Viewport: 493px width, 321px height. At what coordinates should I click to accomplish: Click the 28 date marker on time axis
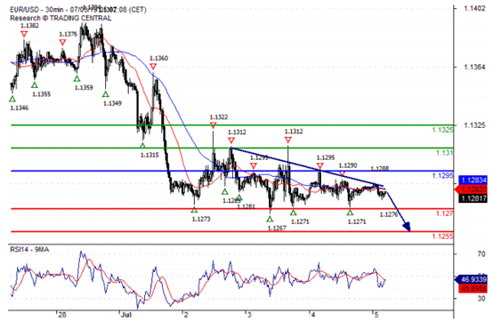tap(62, 315)
